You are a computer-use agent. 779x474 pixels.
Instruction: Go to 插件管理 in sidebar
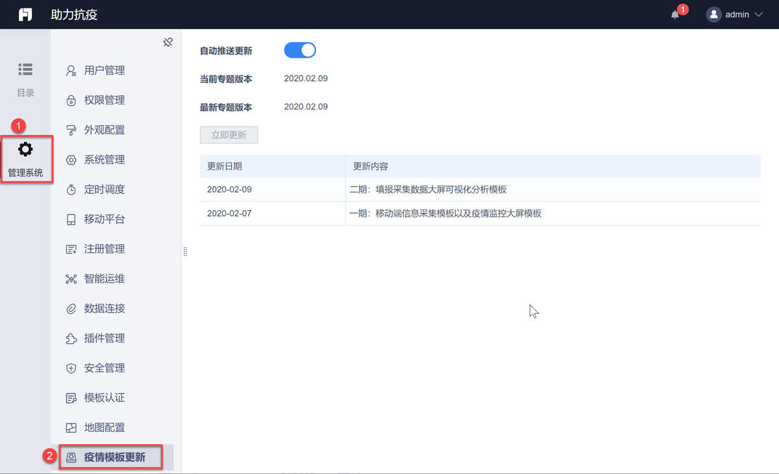tap(104, 338)
